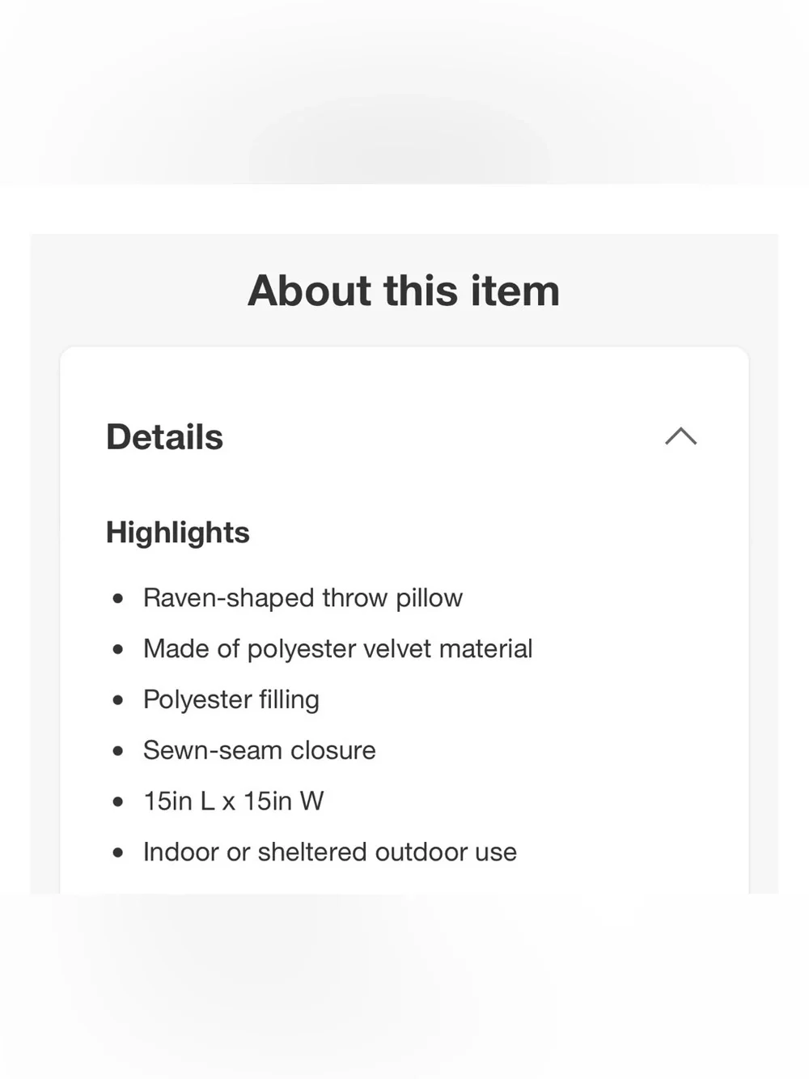Click the bullet beside Polyester filling
The image size is (809, 1079).
118,700
